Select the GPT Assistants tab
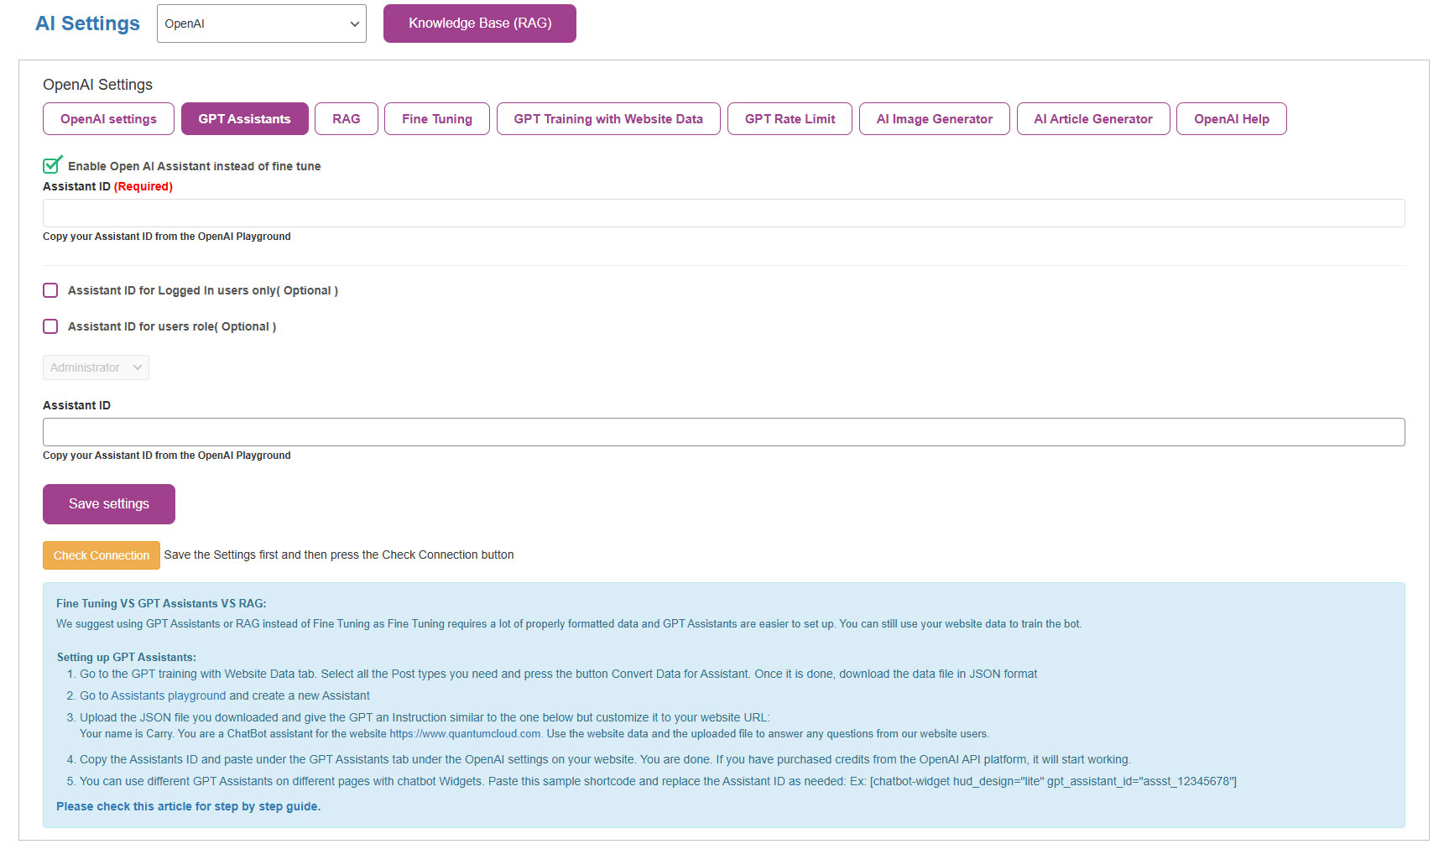Image resolution: width=1444 pixels, height=849 pixels. pos(244,119)
